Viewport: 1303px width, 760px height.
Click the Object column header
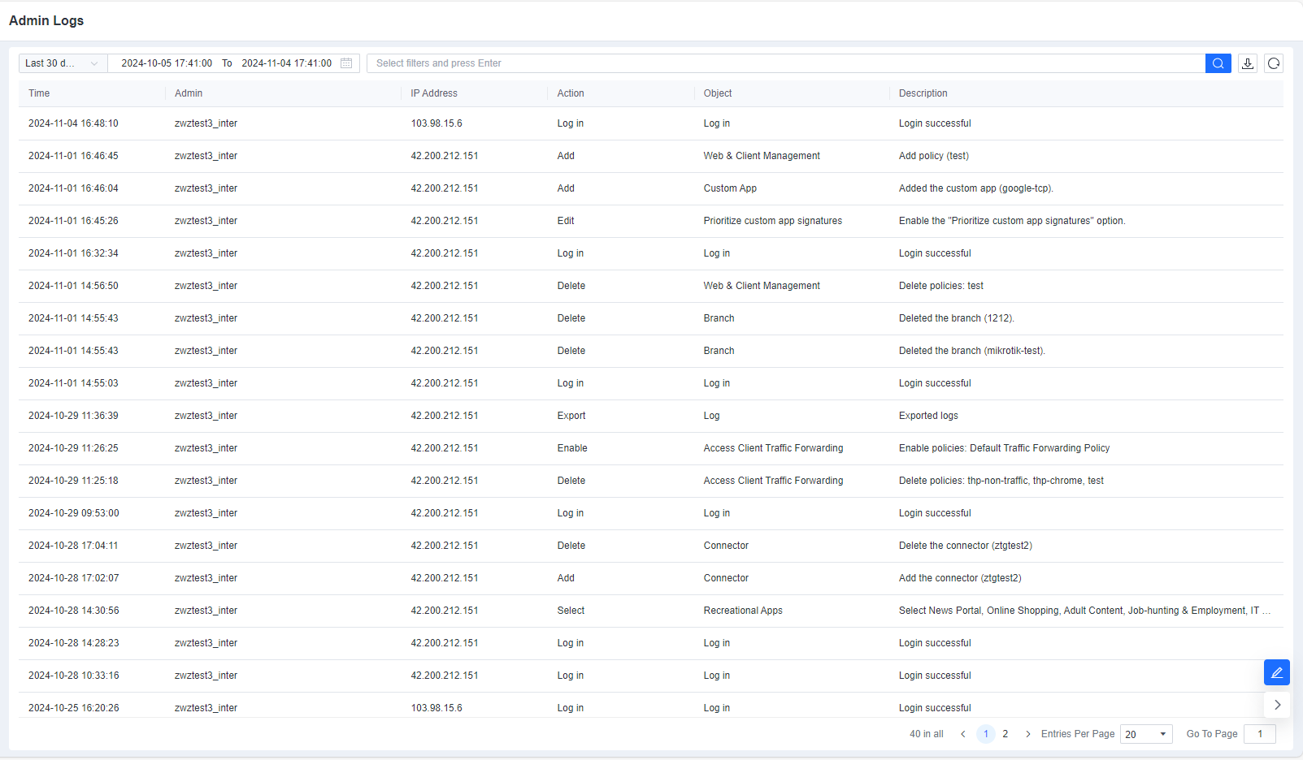[x=718, y=93]
